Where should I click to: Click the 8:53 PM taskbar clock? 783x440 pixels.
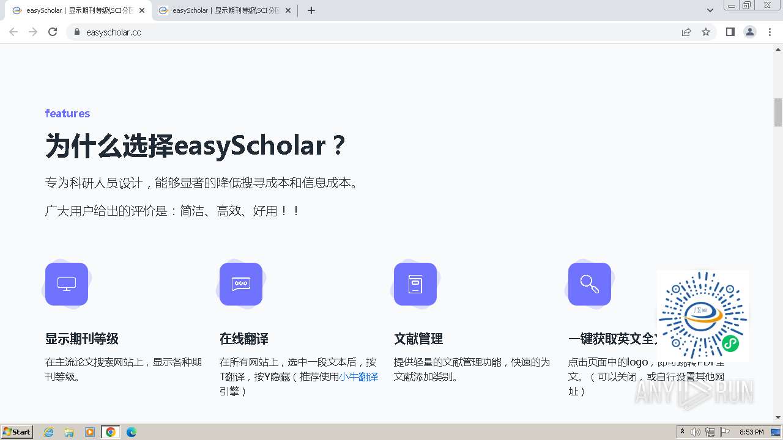tap(751, 432)
